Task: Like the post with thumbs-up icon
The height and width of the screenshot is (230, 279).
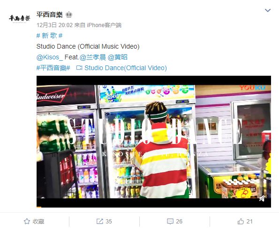Action: [x=241, y=221]
